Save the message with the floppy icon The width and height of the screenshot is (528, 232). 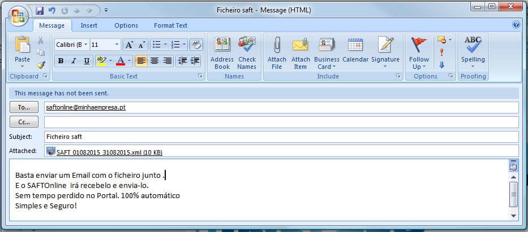40,10
